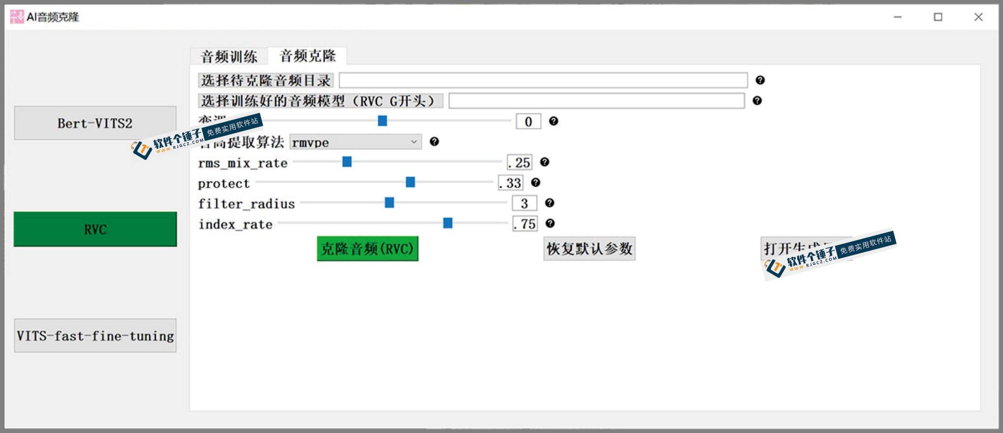Click the AI音频克隆 app icon in title bar

[x=17, y=17]
